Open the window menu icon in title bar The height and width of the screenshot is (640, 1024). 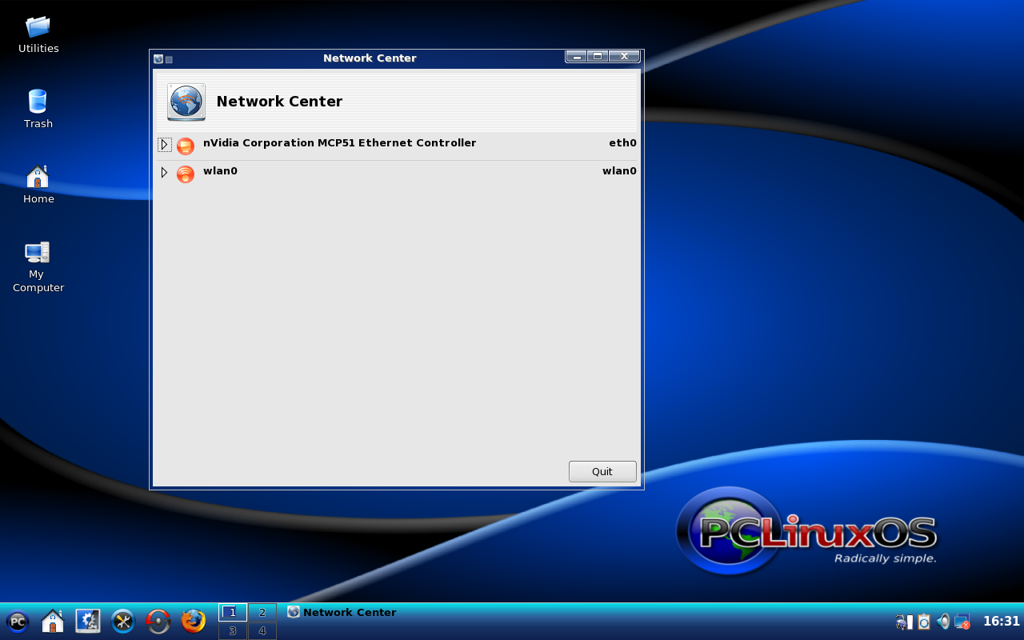[x=158, y=59]
